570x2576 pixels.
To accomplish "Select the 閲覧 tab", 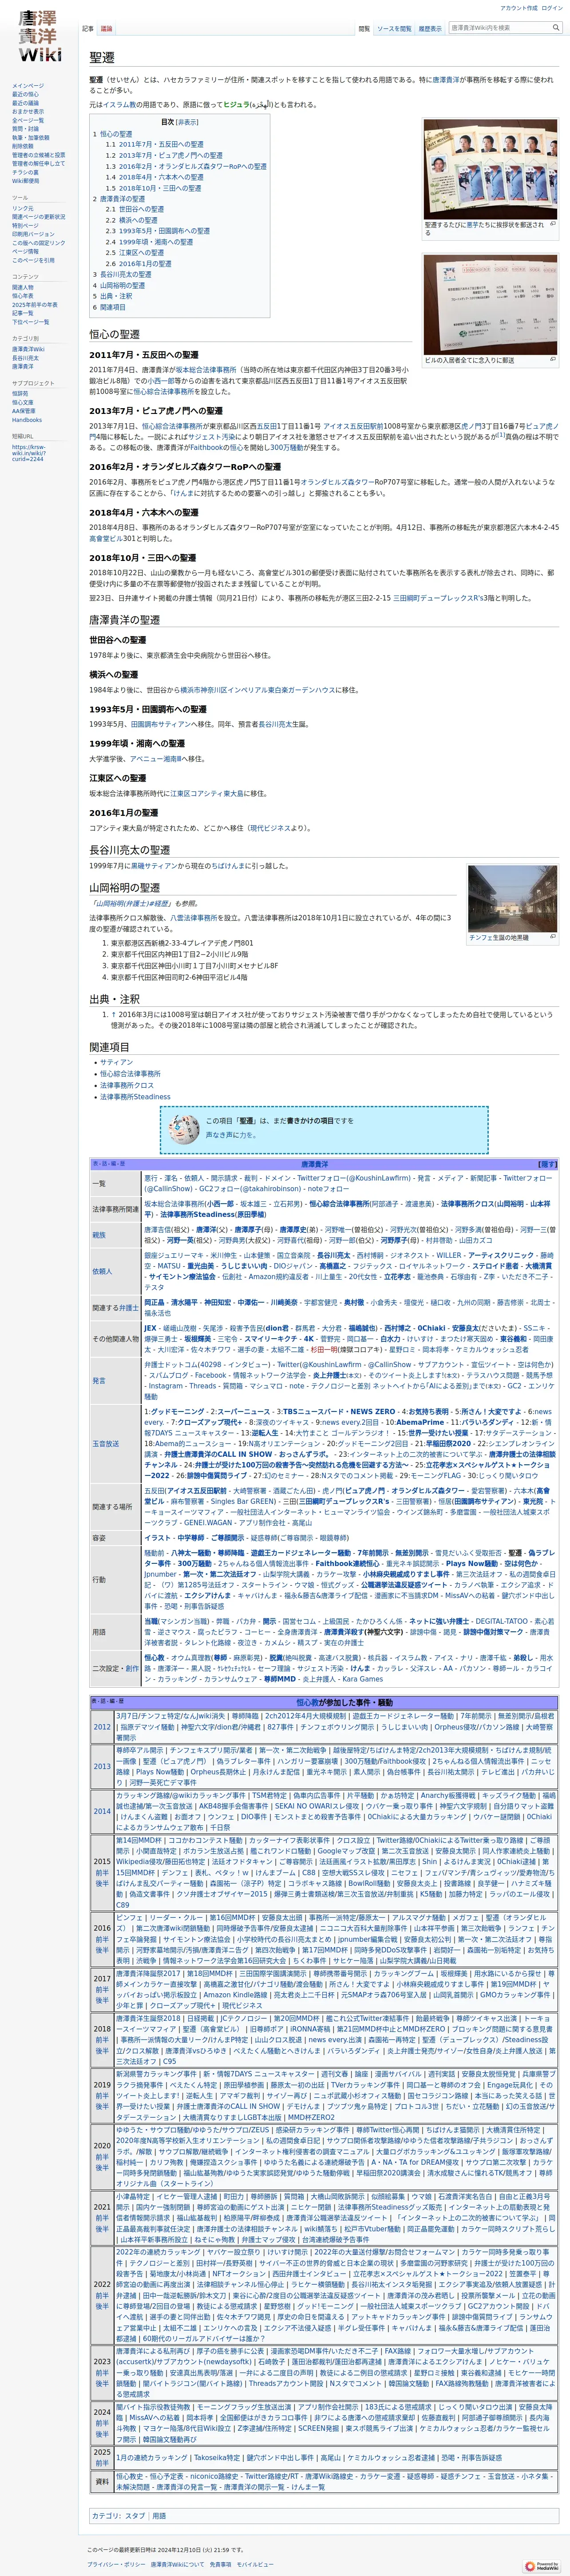I will [364, 29].
